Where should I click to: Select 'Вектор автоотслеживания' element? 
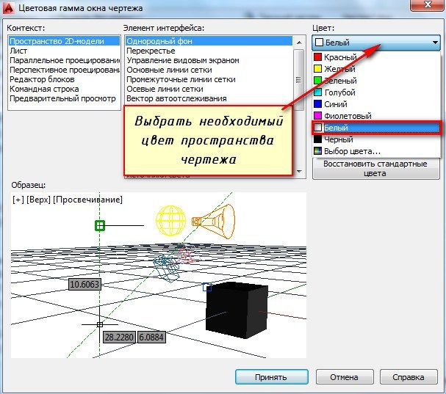(209, 98)
